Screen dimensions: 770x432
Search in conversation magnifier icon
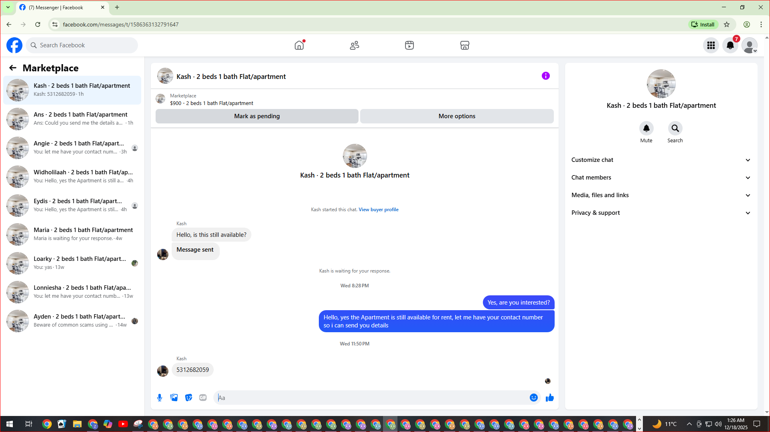675,128
